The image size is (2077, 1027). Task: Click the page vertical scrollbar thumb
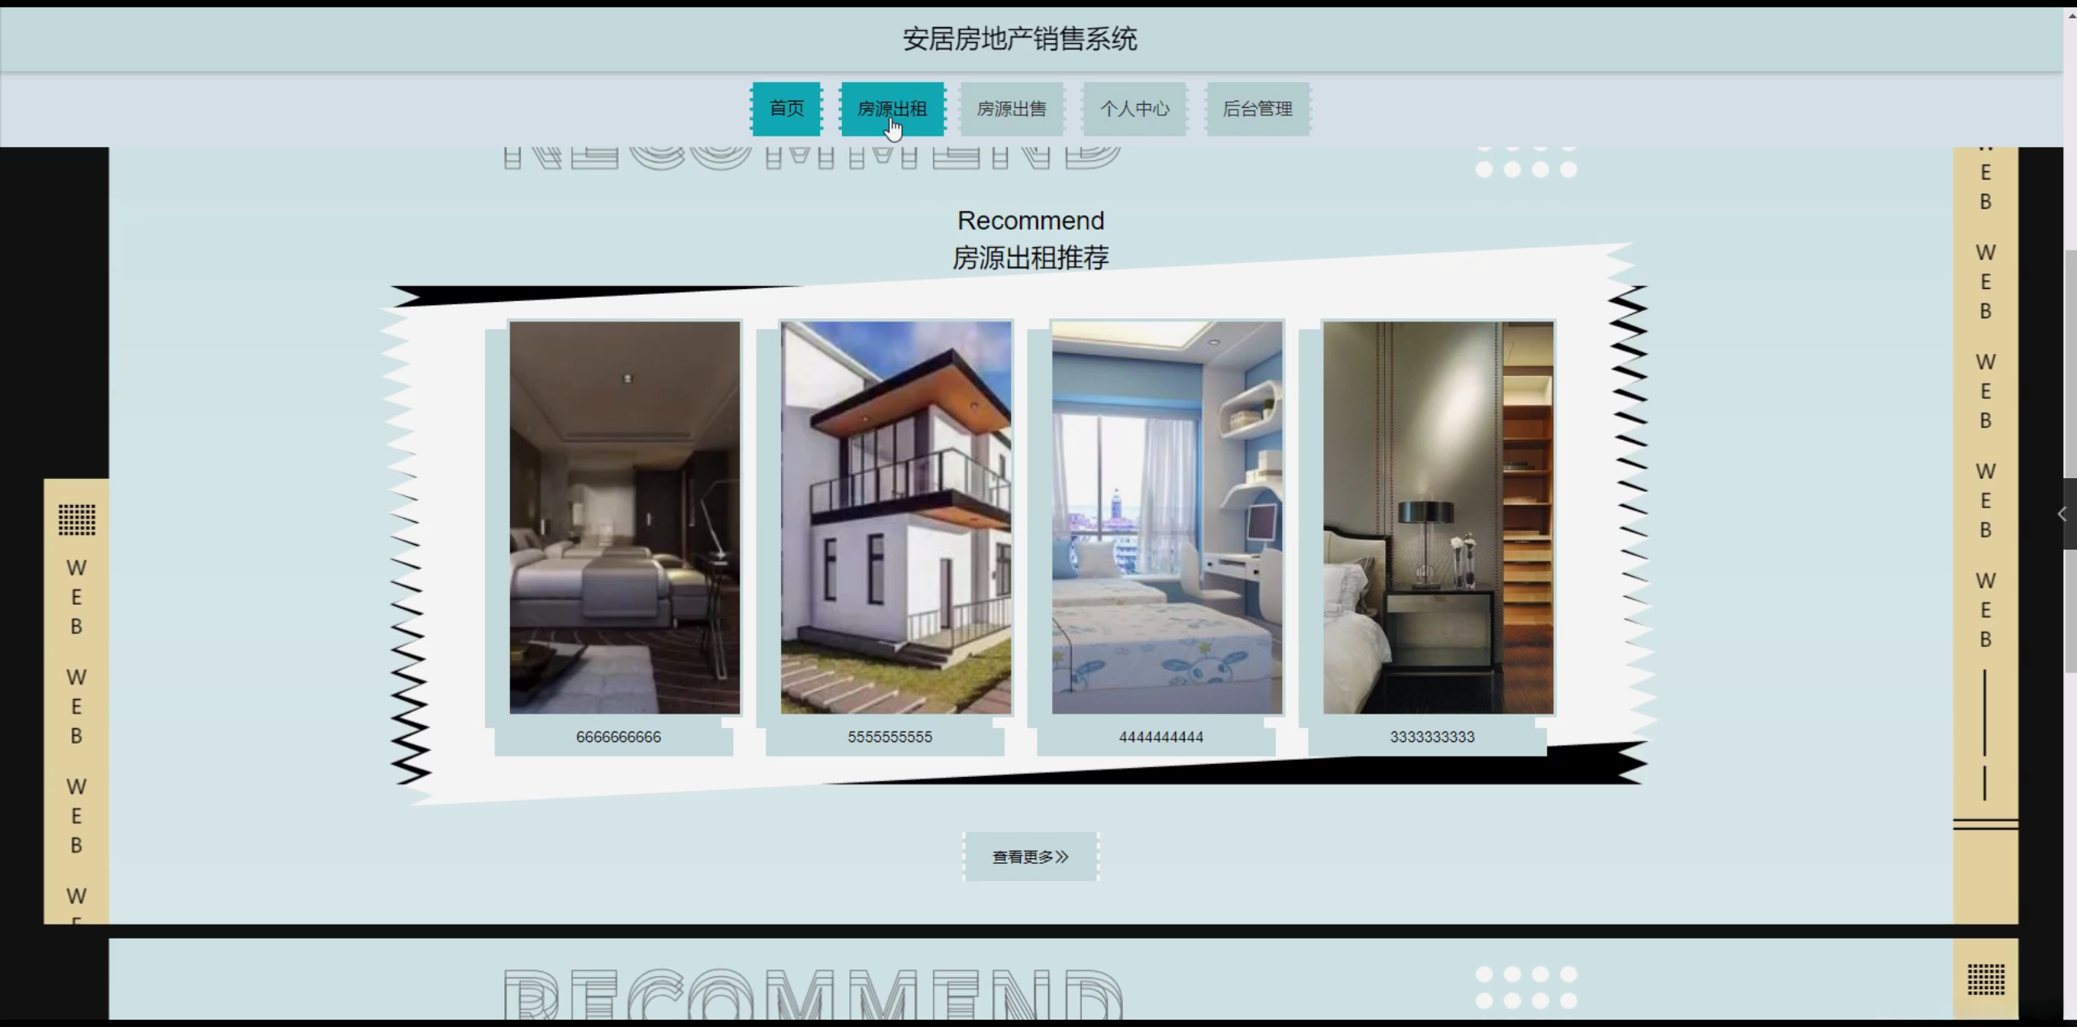[x=2070, y=365]
